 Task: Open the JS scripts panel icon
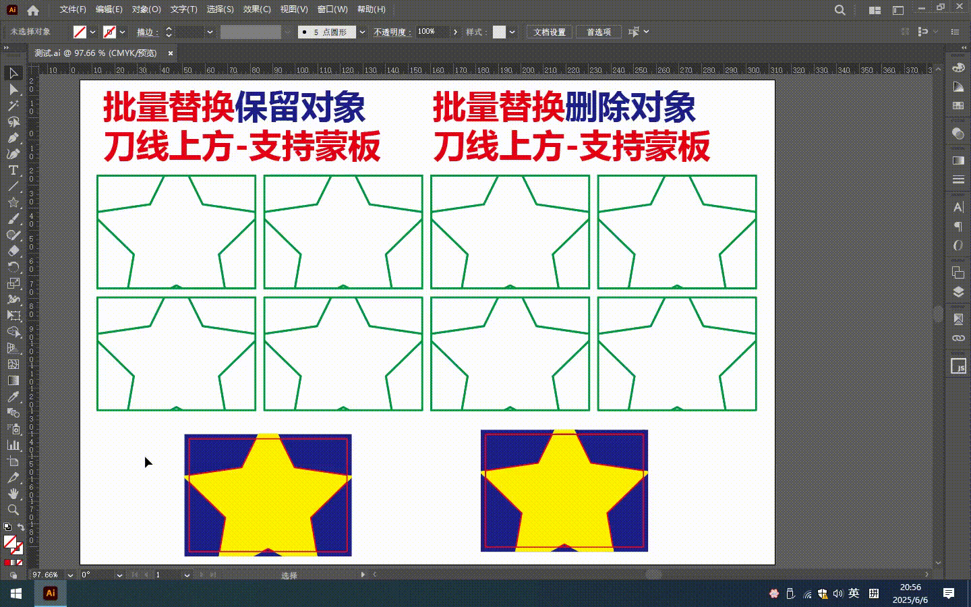coord(958,366)
